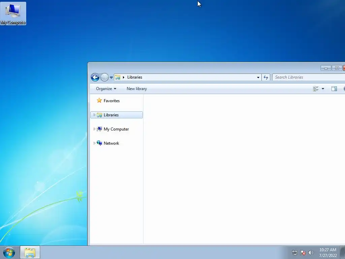Expand the Network tree node

click(x=94, y=143)
